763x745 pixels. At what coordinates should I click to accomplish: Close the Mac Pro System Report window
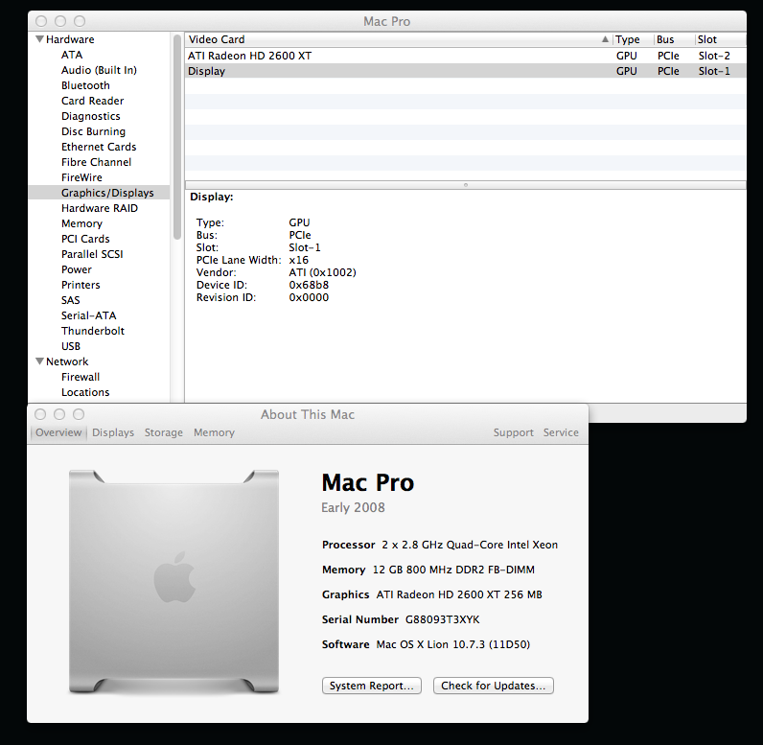click(x=41, y=21)
